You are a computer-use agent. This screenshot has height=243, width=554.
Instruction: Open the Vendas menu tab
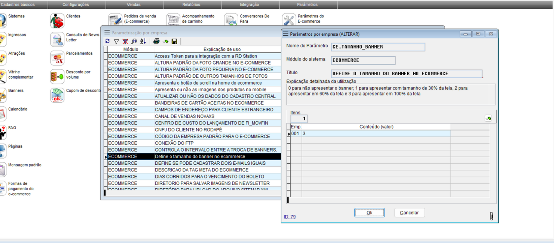[x=134, y=5]
